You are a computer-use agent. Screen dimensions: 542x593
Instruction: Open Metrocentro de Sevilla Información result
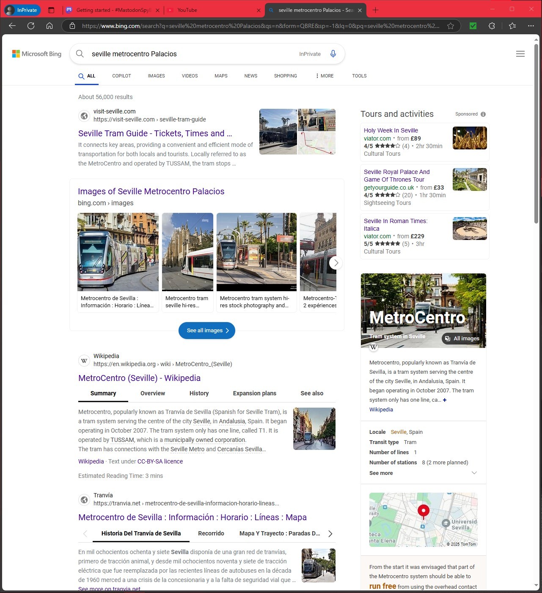tap(193, 517)
